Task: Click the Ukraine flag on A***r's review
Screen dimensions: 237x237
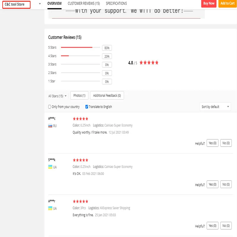Action: tap(50, 209)
